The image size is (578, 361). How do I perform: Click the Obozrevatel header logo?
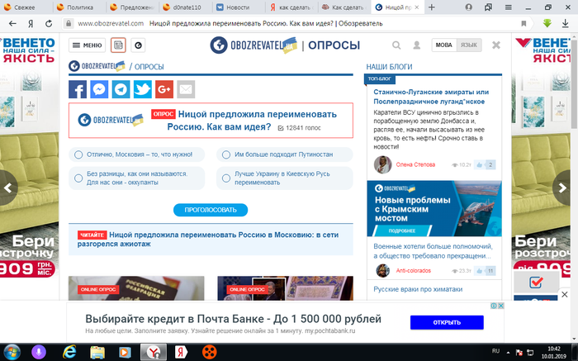(253, 45)
